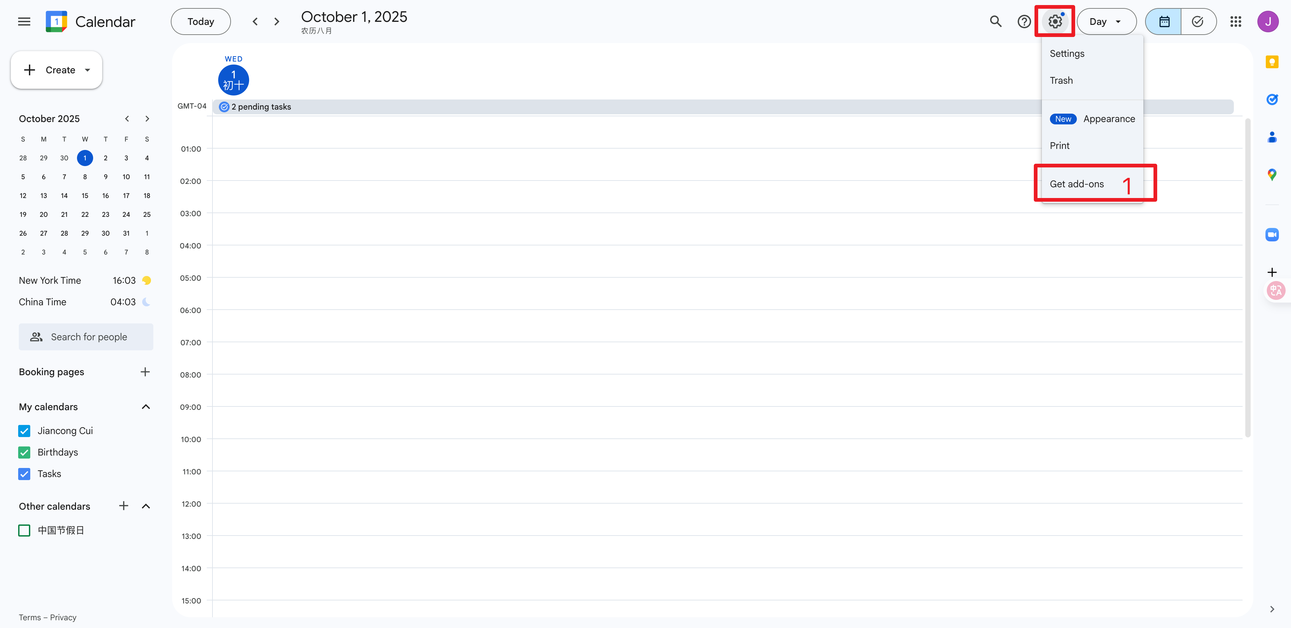Image resolution: width=1291 pixels, height=628 pixels.
Task: Select Get add-ons from settings menu
Action: (x=1077, y=184)
